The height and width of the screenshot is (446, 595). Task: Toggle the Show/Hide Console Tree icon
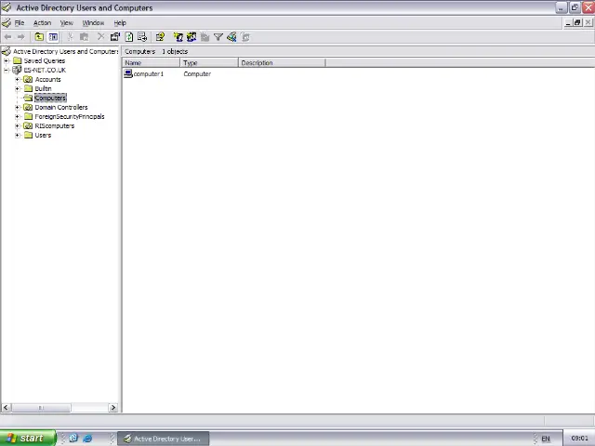(x=53, y=37)
